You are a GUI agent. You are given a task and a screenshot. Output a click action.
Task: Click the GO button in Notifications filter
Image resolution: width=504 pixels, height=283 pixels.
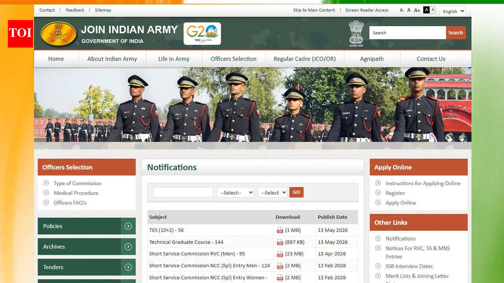coord(296,192)
